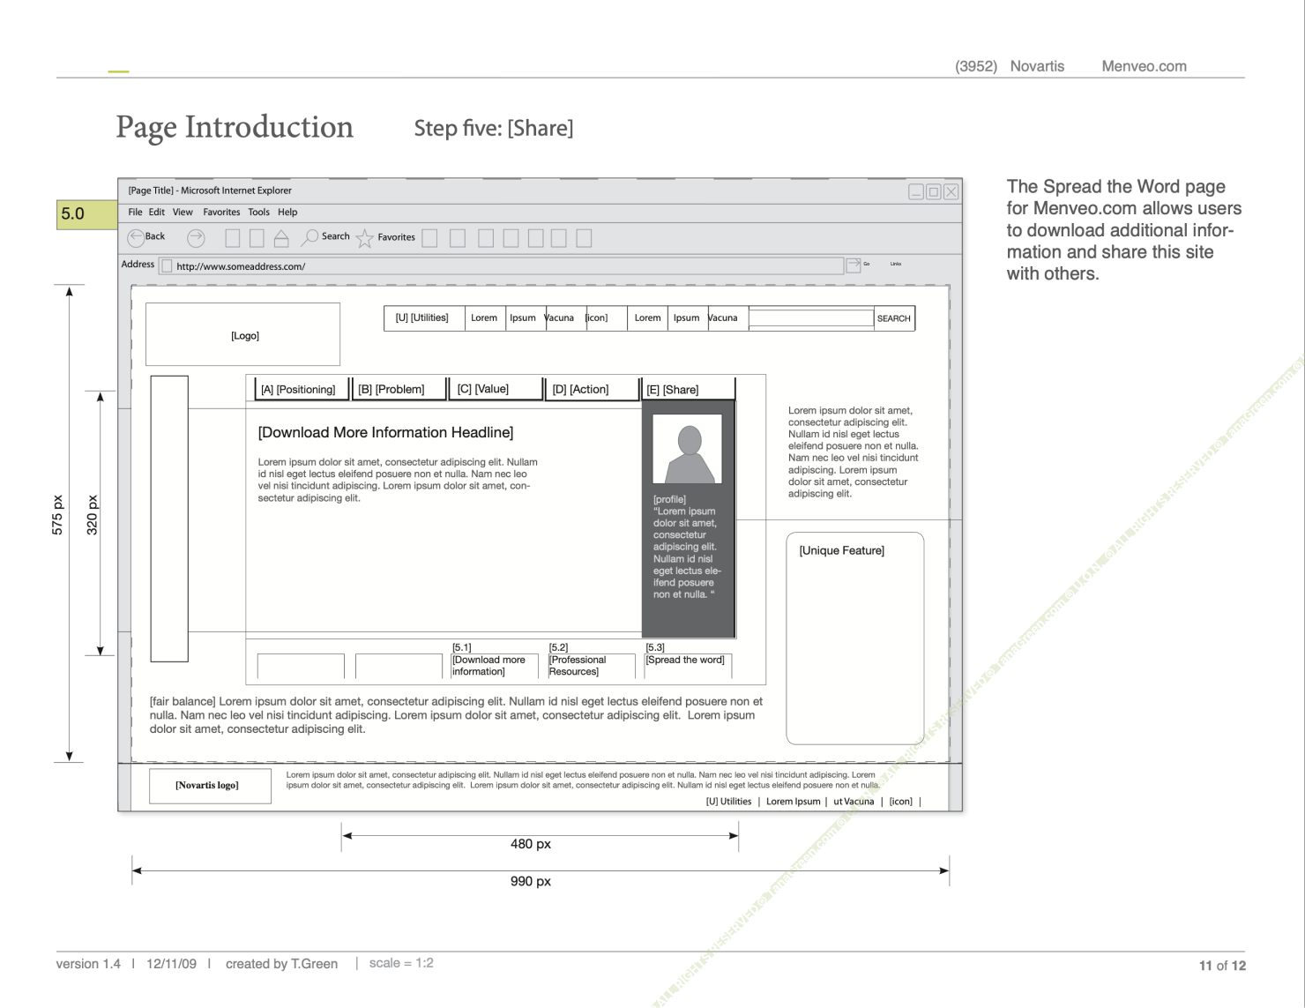1305x1008 pixels.
Task: Click footer ut Vacuna link
Action: [854, 802]
